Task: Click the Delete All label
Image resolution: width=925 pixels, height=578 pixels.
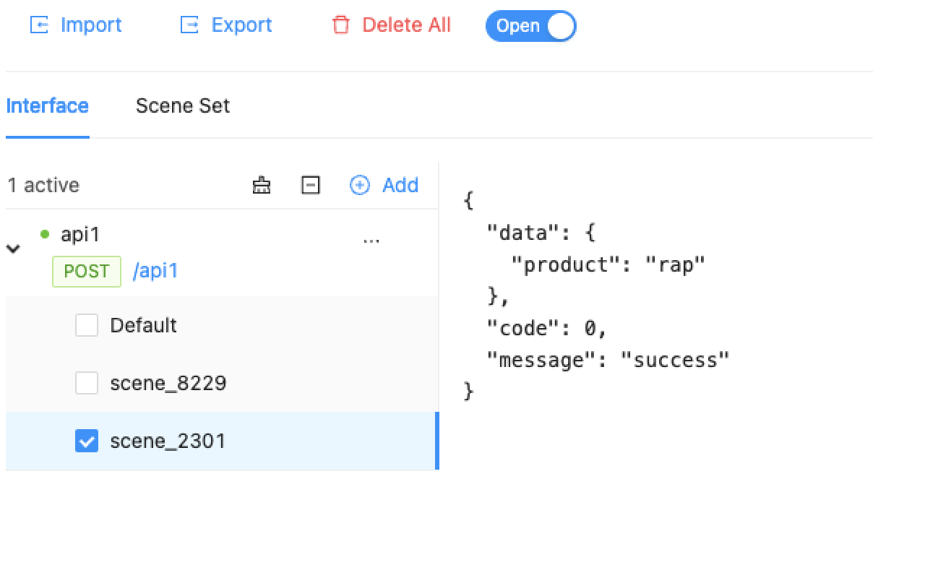Action: coord(406,25)
